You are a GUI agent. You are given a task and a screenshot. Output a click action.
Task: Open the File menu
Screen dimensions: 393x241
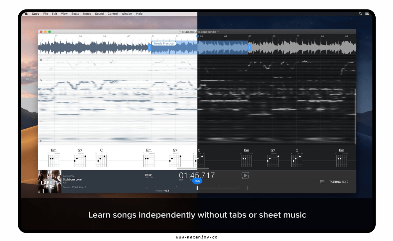coord(46,14)
